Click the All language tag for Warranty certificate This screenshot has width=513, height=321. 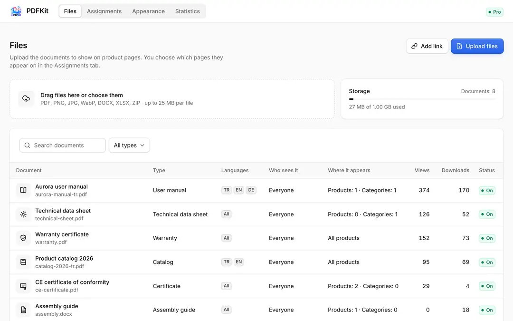click(227, 238)
